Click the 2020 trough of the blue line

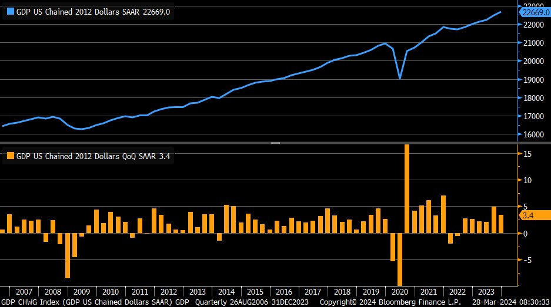400,78
